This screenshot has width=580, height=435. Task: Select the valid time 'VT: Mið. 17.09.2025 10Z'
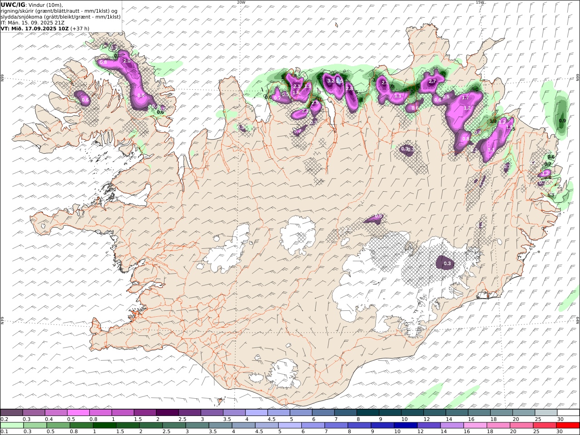35,29
